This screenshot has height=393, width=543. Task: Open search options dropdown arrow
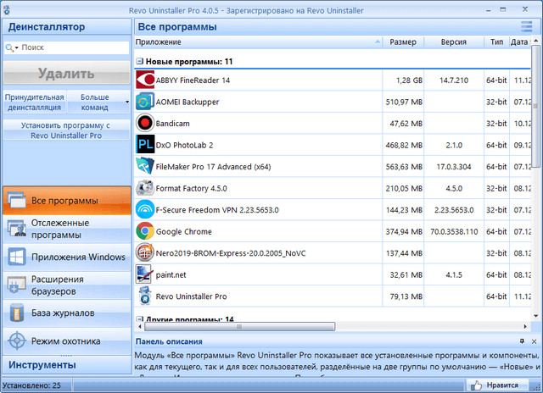point(17,48)
